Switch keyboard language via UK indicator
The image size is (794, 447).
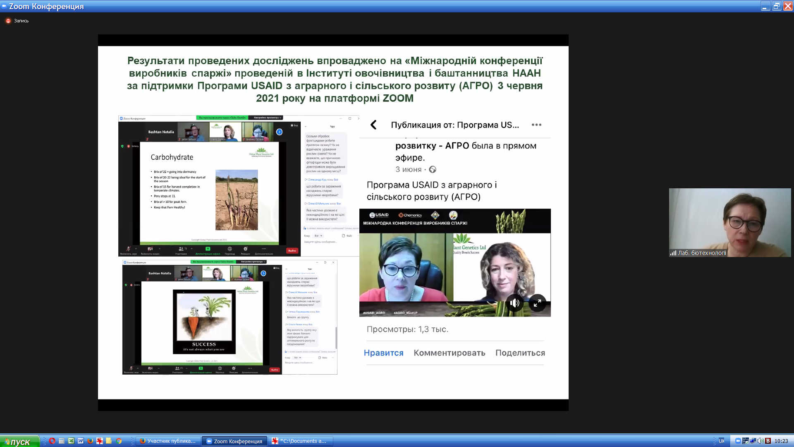tap(722, 441)
